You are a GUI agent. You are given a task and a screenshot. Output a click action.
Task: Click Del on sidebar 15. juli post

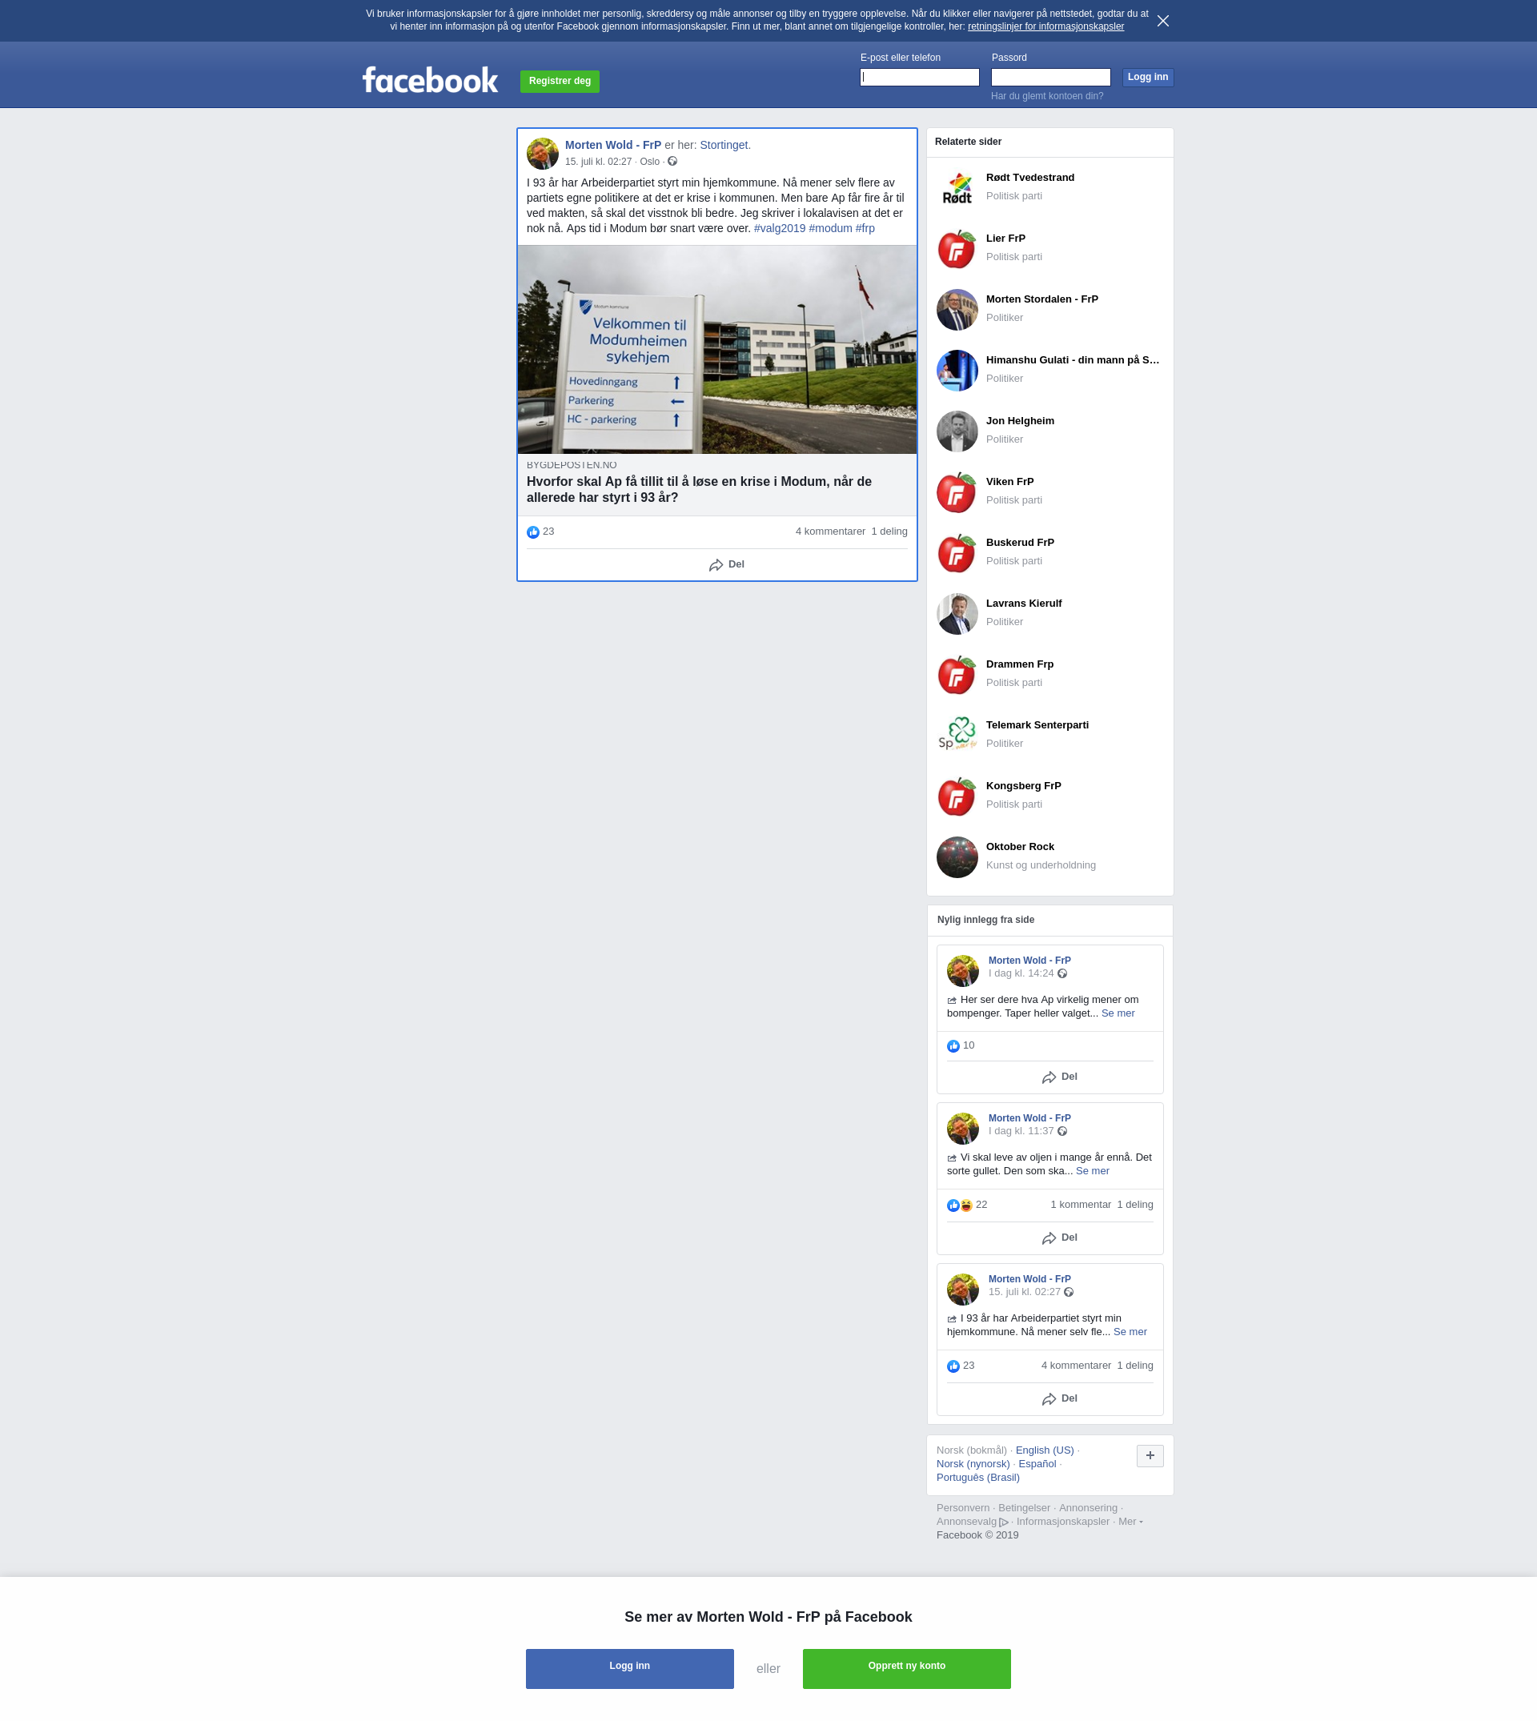click(1059, 1398)
